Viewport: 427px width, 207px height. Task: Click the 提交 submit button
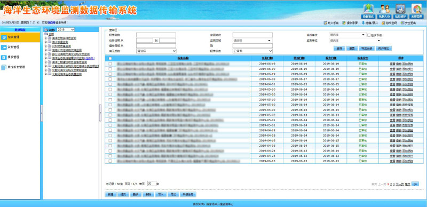(123, 195)
